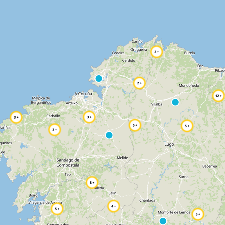Click the Foz town label
The height and width of the screenshot is (225, 225).
click(x=200, y=66)
